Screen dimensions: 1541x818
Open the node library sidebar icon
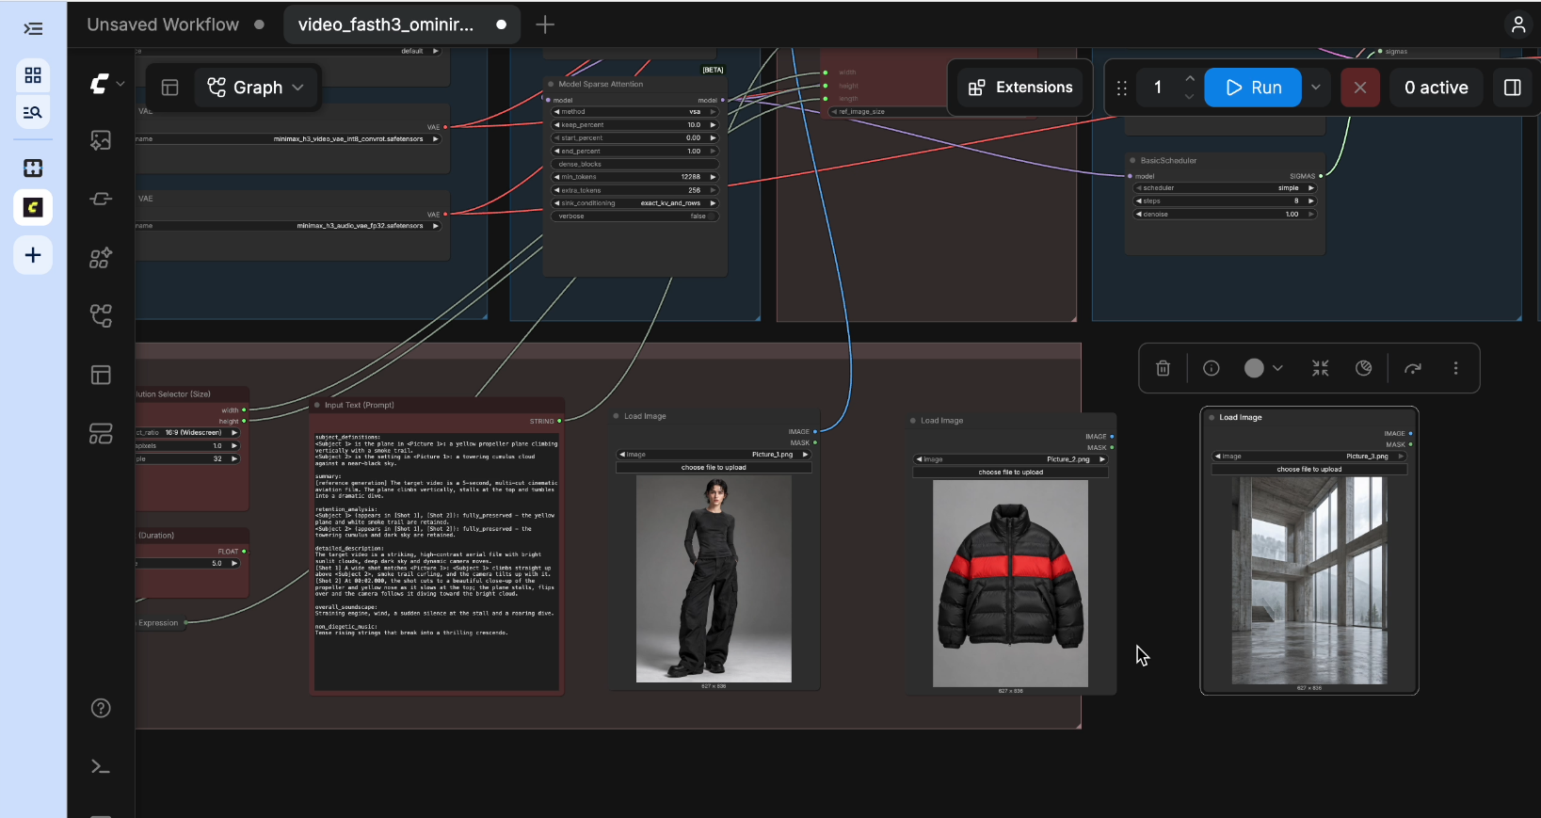pyautogui.click(x=101, y=199)
